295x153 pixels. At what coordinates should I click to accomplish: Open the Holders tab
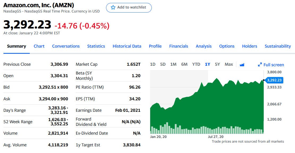click(x=250, y=46)
